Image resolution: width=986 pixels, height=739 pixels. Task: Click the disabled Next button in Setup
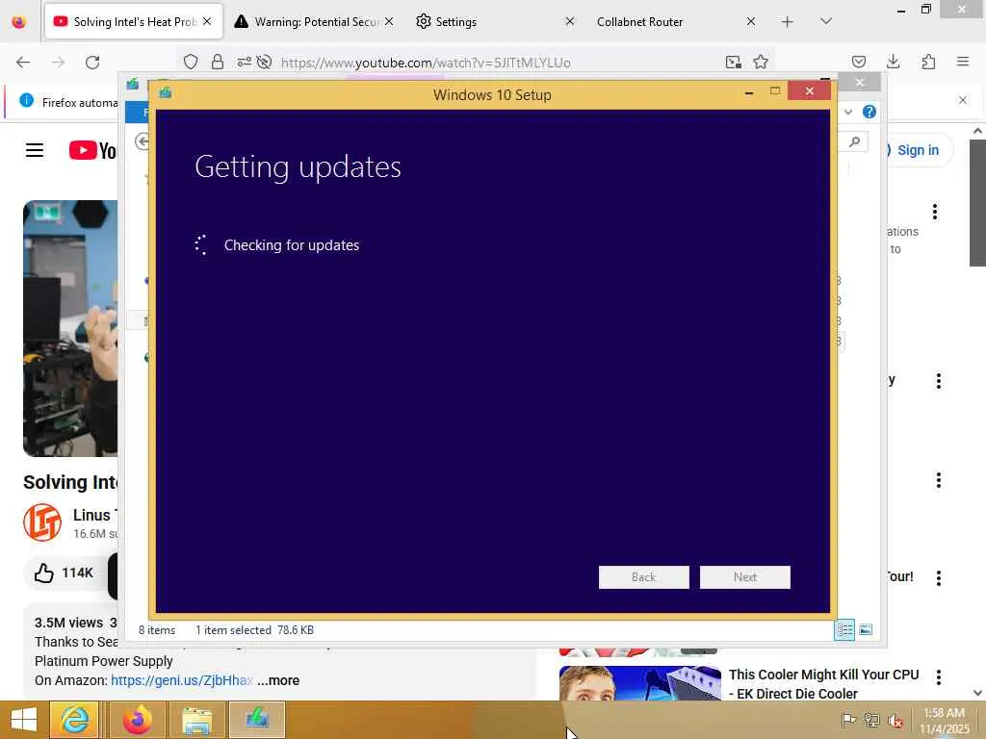744,577
